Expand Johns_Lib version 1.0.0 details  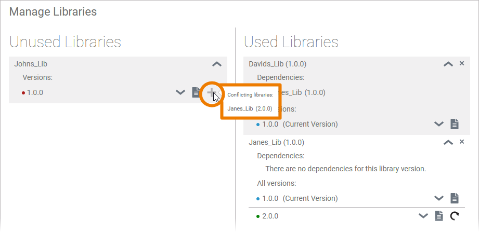tap(180, 93)
